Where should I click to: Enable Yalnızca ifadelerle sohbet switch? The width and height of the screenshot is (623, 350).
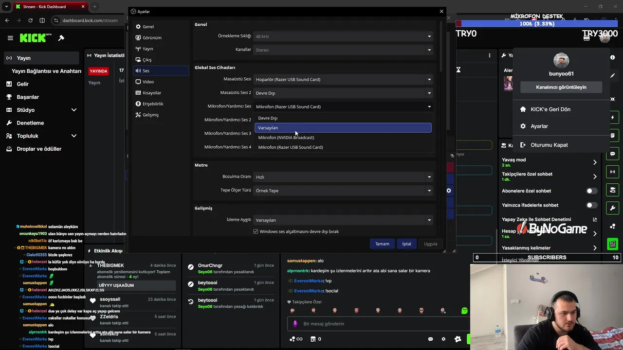coord(592,205)
